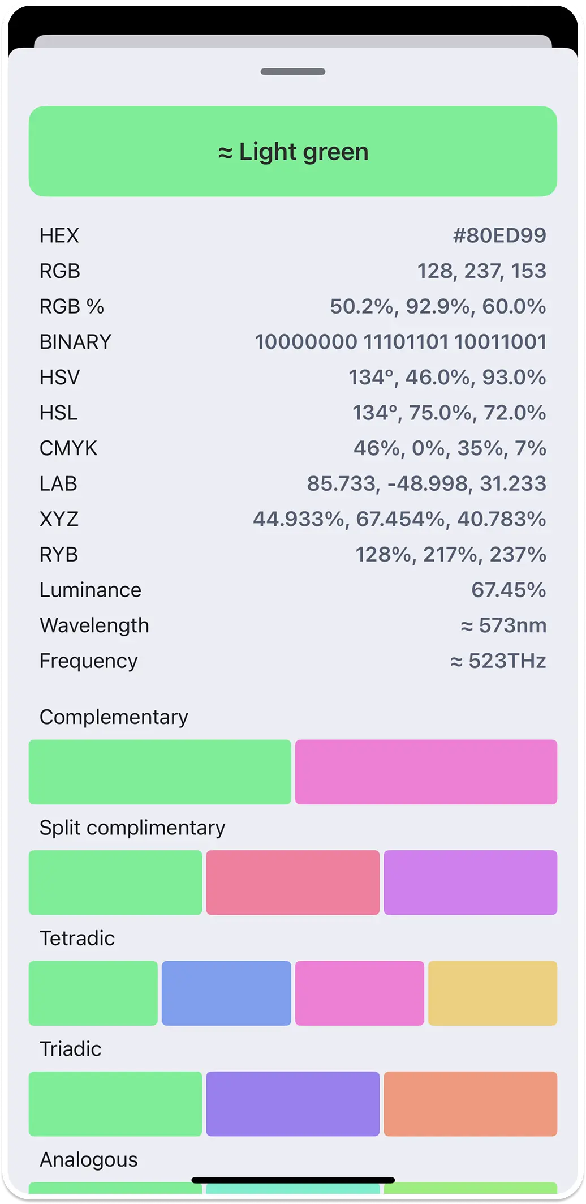Pick the purple Split complimentary swatch
The height and width of the screenshot is (1204, 586).
(470, 882)
